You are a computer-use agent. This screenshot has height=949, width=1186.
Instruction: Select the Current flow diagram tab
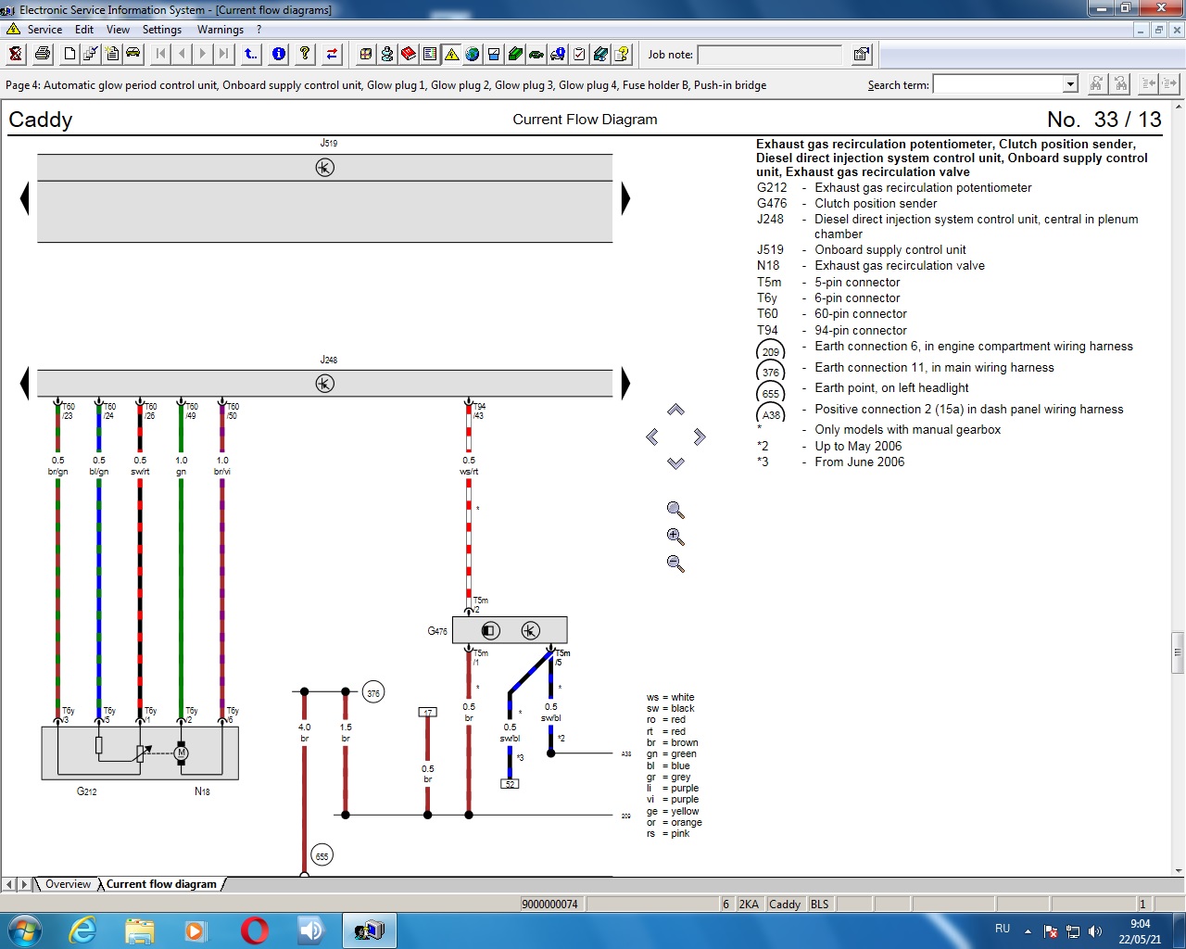coord(161,884)
